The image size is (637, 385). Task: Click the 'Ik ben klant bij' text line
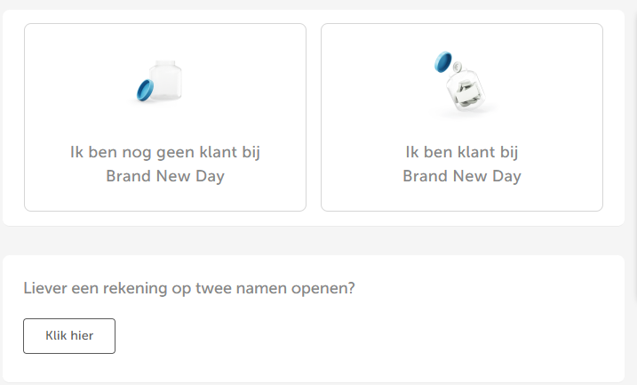coord(462,152)
